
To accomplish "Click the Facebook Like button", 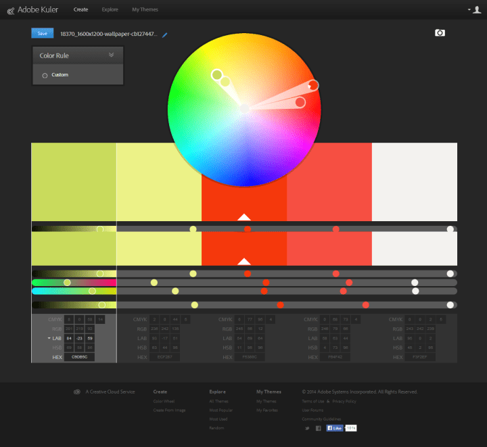I will pyautogui.click(x=335, y=428).
